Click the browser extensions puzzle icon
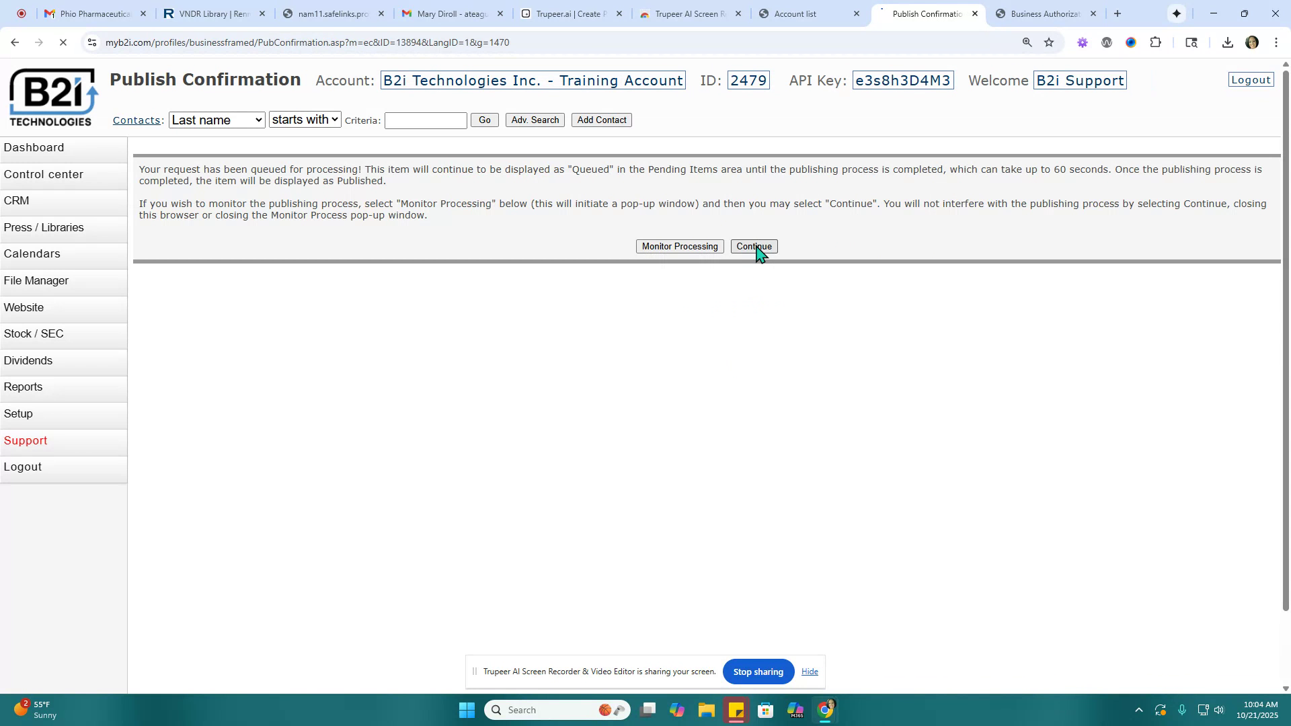1291x726 pixels. 1156,42
